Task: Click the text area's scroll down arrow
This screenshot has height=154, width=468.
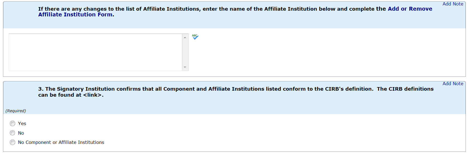Action: tap(185, 67)
